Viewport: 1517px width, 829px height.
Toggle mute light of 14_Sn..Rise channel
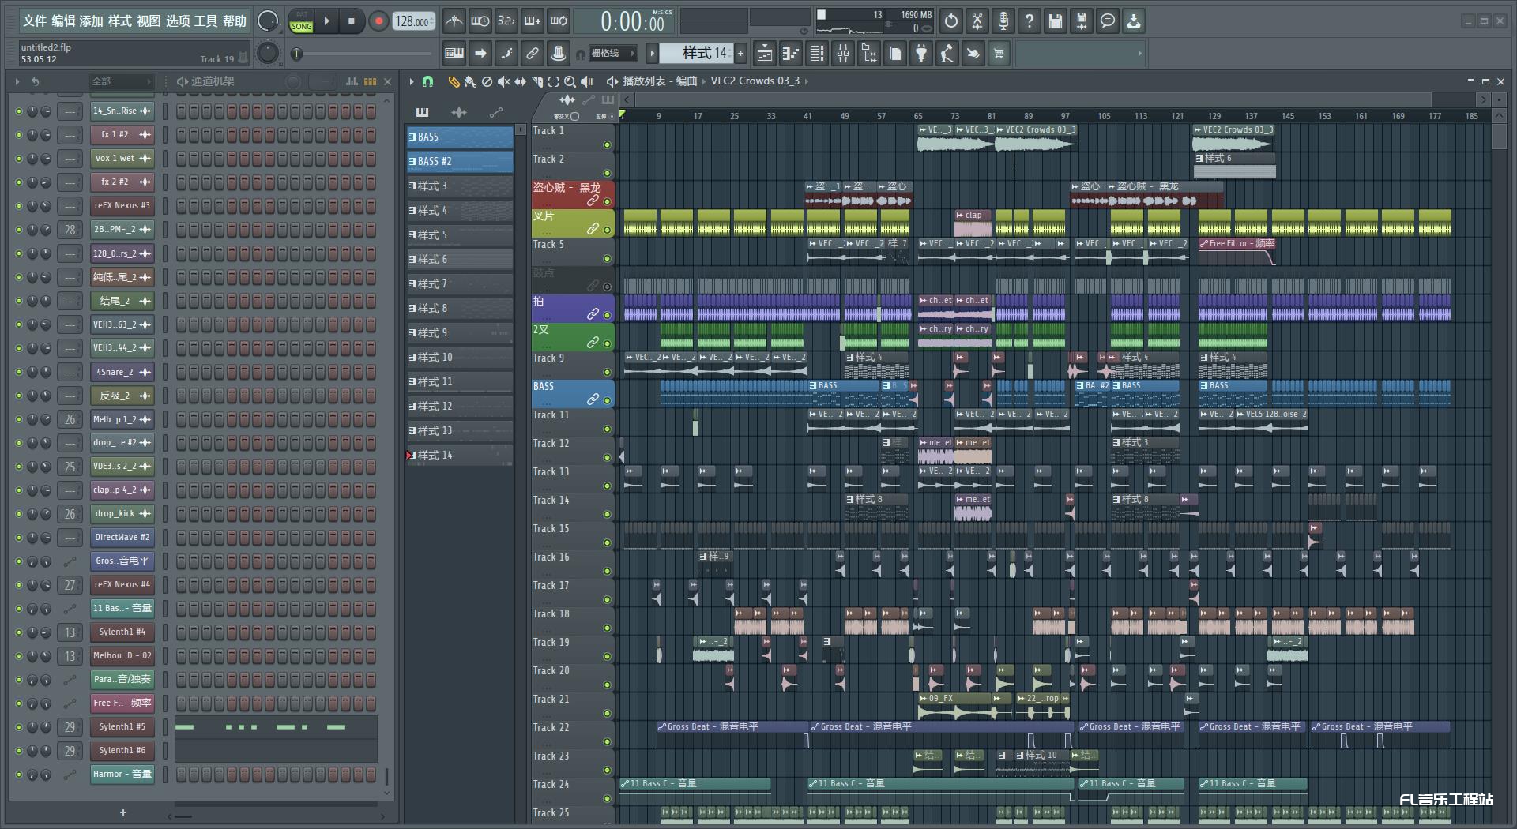coord(19,111)
